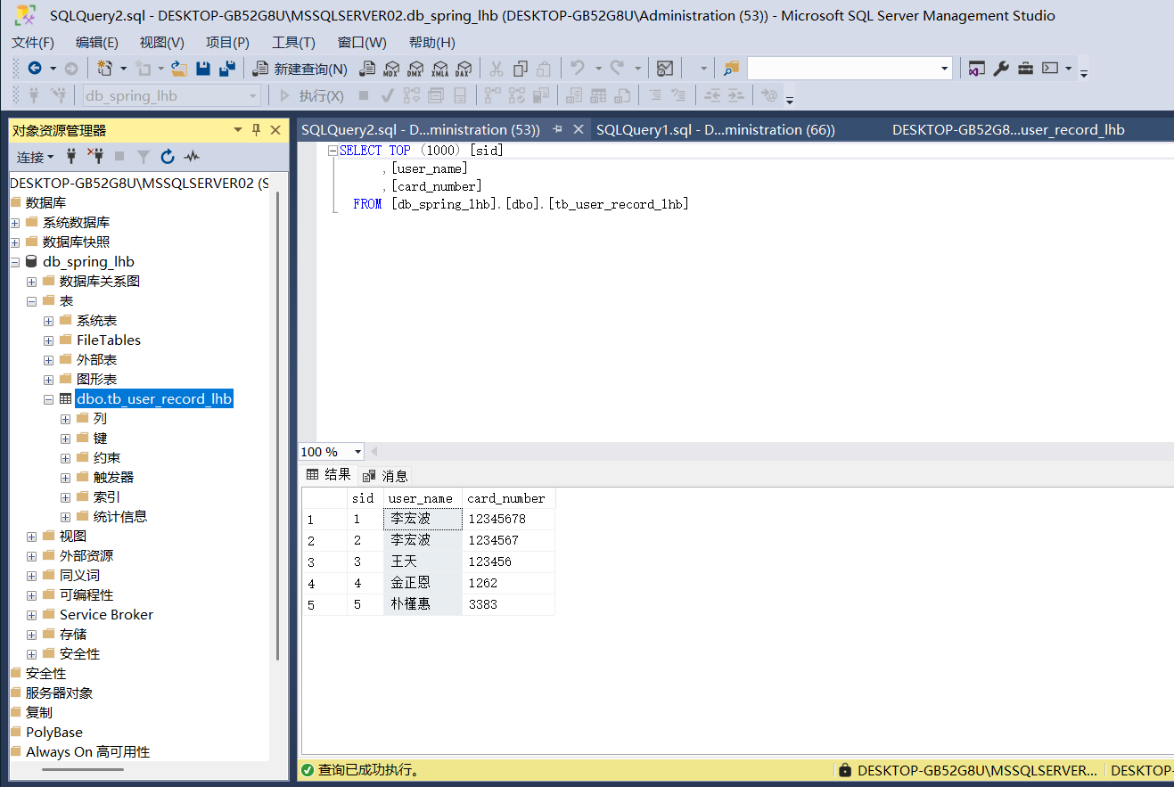Viewport: 1174px width, 787px height.
Task: Select the 可编程性 tree item
Action: pyautogui.click(x=86, y=595)
